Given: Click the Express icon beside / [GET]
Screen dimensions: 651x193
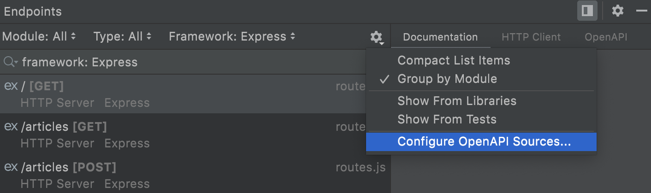Looking at the screenshot, I should tap(11, 86).
